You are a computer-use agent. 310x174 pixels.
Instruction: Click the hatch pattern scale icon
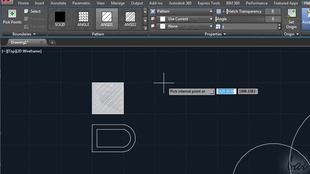(218, 27)
